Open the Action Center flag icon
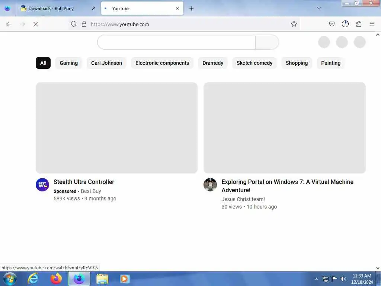The height and width of the screenshot is (286, 381). click(334, 279)
